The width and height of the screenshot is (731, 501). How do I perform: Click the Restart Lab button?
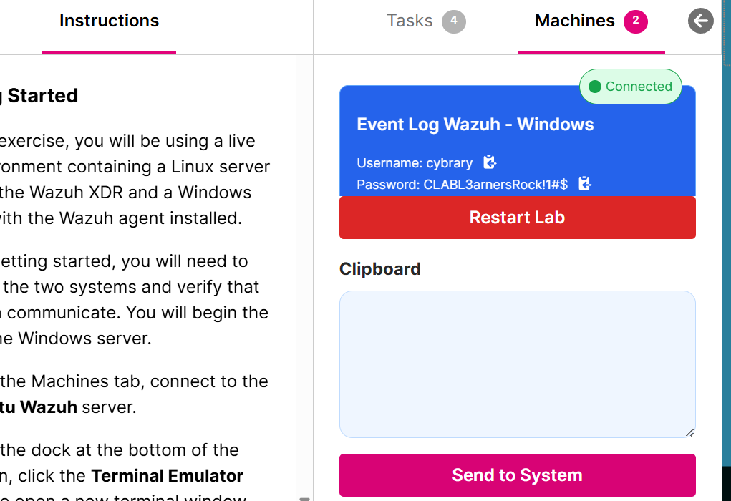click(517, 217)
